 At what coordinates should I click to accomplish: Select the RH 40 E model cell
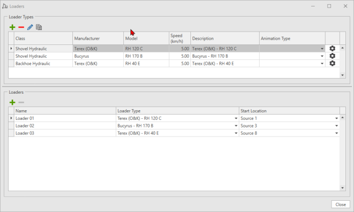(x=146, y=64)
